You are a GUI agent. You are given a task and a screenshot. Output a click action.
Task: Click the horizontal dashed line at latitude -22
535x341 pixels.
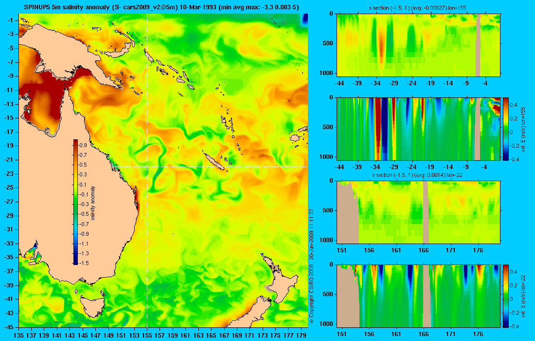pyautogui.click(x=211, y=167)
